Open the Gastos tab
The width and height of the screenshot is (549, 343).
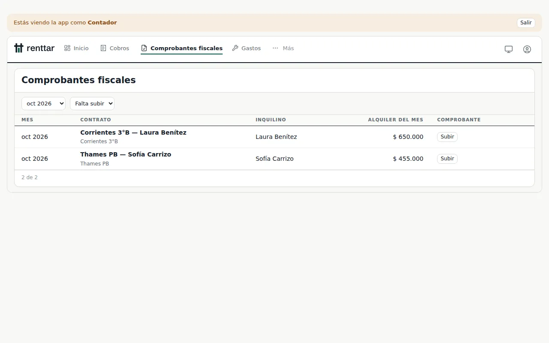(x=246, y=48)
